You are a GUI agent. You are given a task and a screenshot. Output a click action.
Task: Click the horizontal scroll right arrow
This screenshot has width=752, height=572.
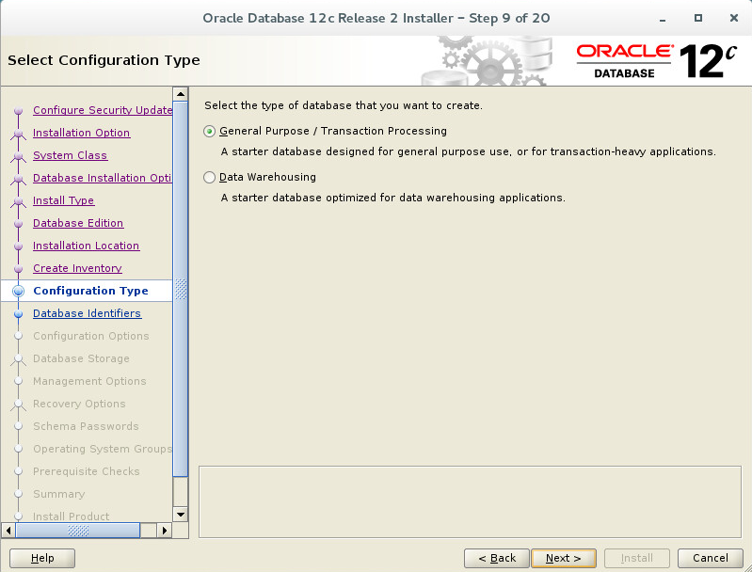click(x=165, y=531)
